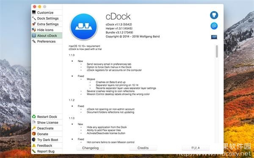Click Donate label

click(43, 134)
